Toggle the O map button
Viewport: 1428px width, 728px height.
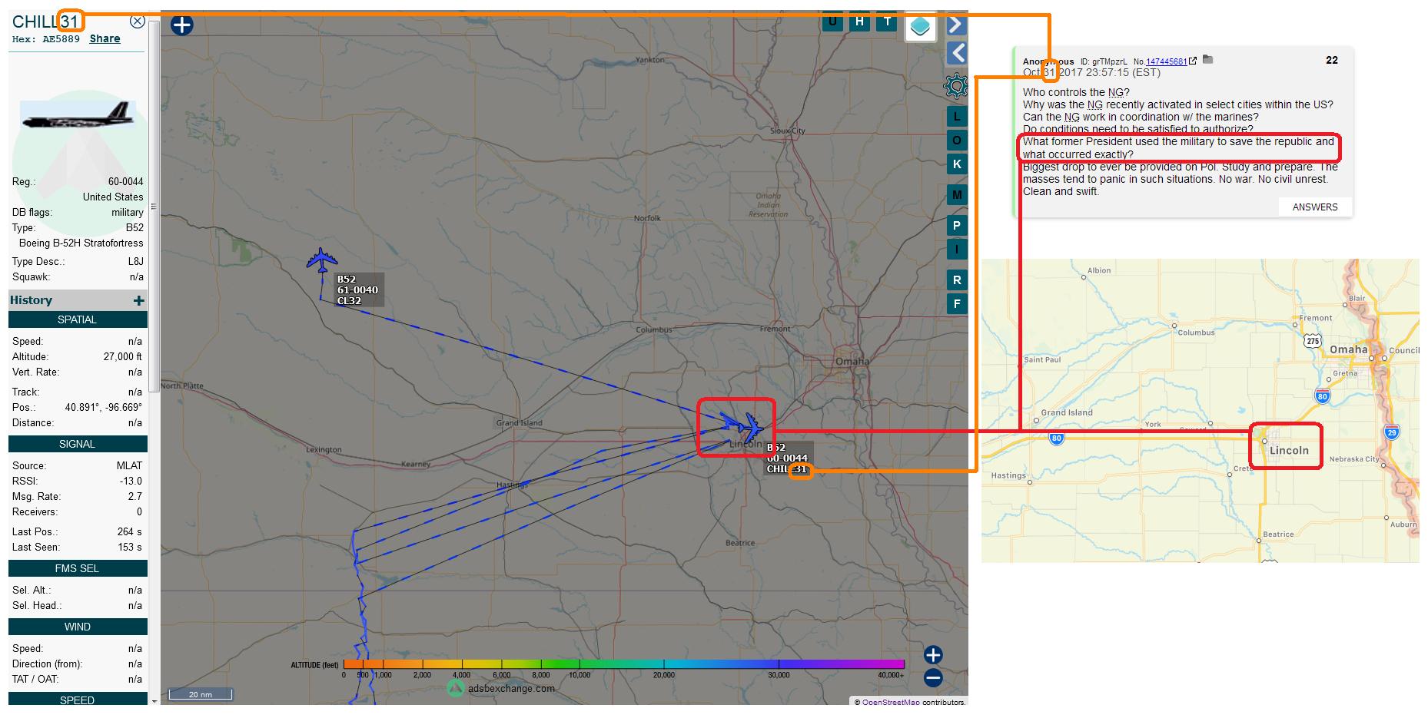tap(957, 141)
